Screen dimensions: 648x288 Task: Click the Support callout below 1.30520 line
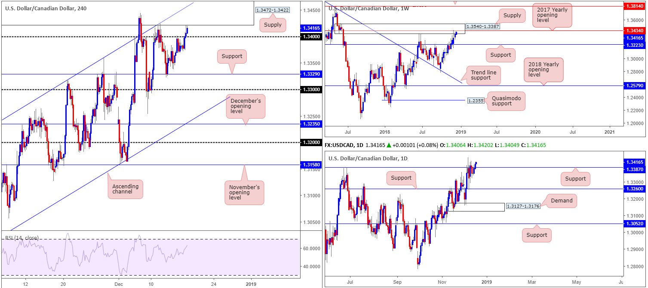coord(537,235)
